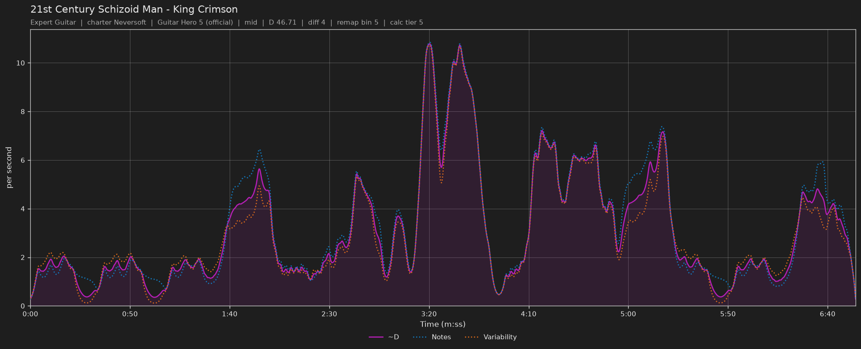This screenshot has height=349, width=861.
Task: Click the y-axis tick label "8"
Action: (23, 112)
